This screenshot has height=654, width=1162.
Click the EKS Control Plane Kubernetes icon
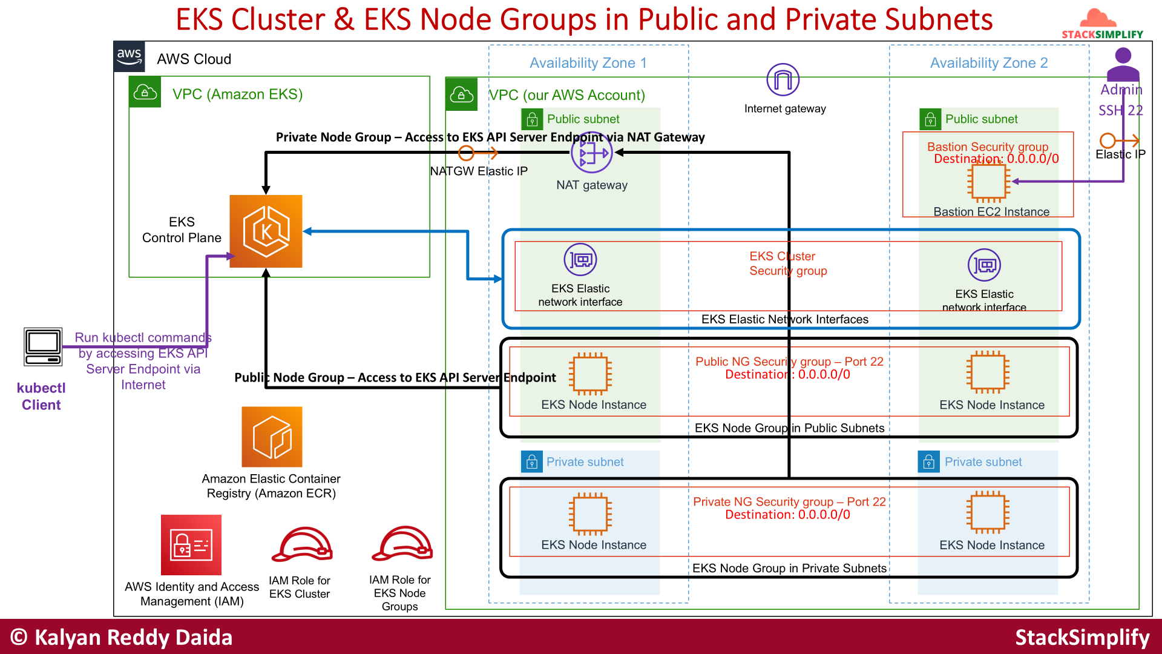(266, 231)
